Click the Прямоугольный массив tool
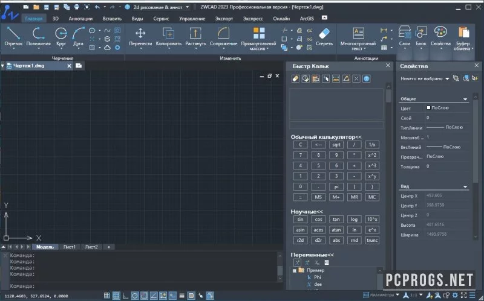Viewport: 484px width, 301px height. (x=259, y=39)
